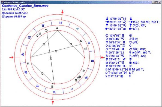The width and height of the screenshot is (162, 107).
Task: Click the square aspect symbol on the left line
Action: point(44,45)
